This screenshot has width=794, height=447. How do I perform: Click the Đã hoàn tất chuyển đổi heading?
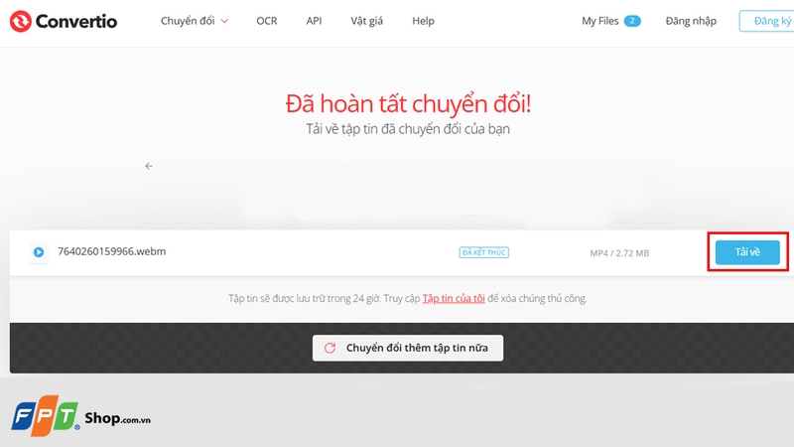[x=408, y=104]
